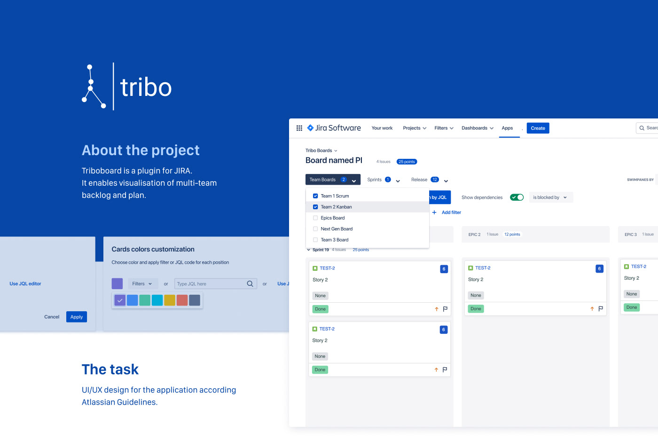Open the Release dropdown
The width and height of the screenshot is (658, 448).
pyautogui.click(x=430, y=180)
